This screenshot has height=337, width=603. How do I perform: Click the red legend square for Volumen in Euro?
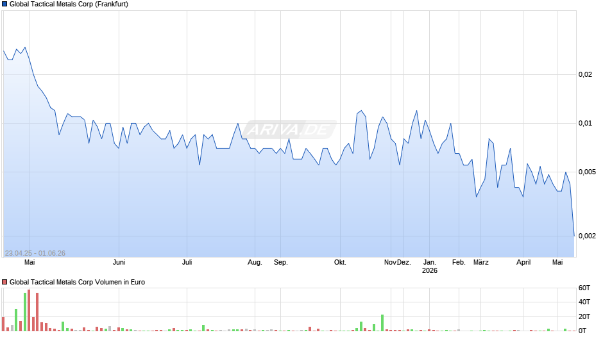(x=4, y=282)
